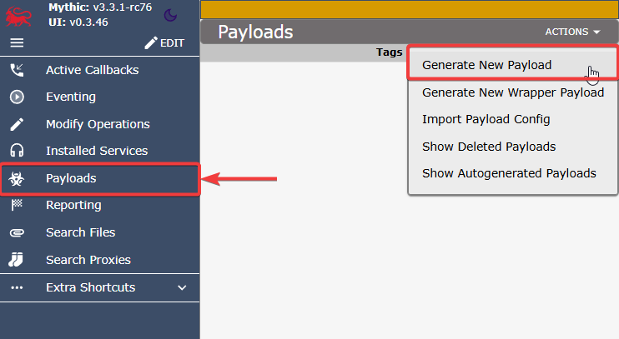Click the Tags column header
The image size is (619, 339).
click(389, 52)
